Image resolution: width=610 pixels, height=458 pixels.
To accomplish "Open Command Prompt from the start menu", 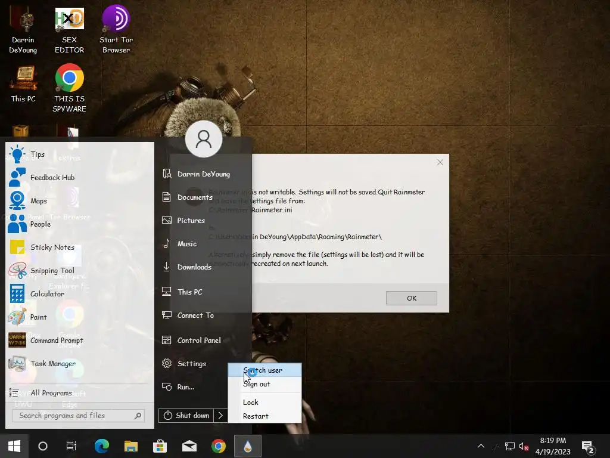I will coord(79,340).
